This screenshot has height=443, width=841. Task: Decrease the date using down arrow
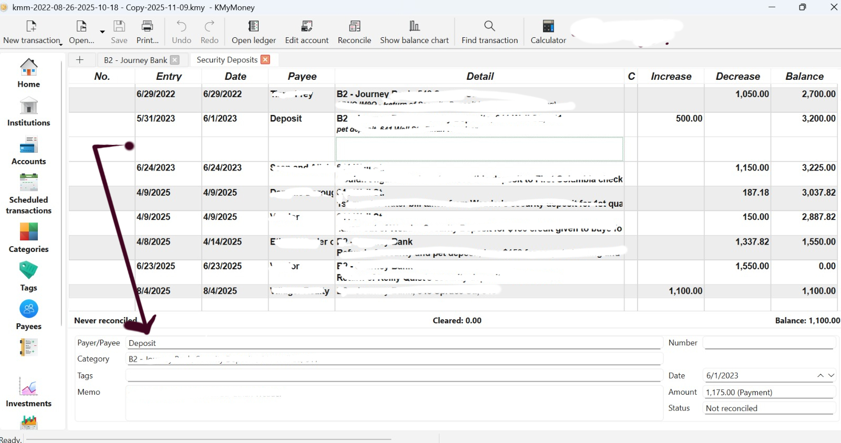[831, 375]
